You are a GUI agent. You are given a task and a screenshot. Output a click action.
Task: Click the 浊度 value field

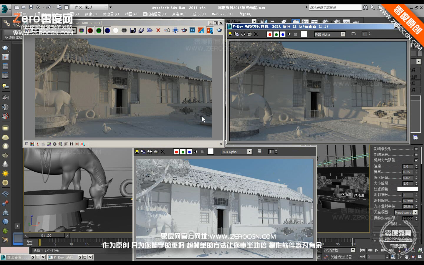pyautogui.click(x=408, y=166)
